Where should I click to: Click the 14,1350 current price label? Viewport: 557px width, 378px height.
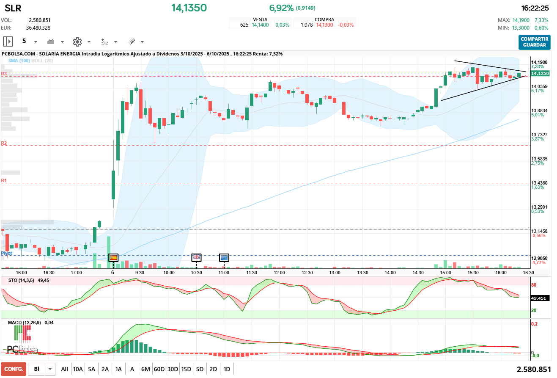(x=539, y=74)
